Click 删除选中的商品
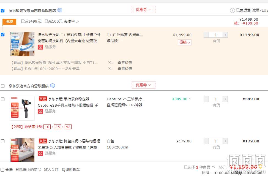Image resolution: width=268 pixels, height=176 pixels. pyautogui.click(x=28, y=170)
